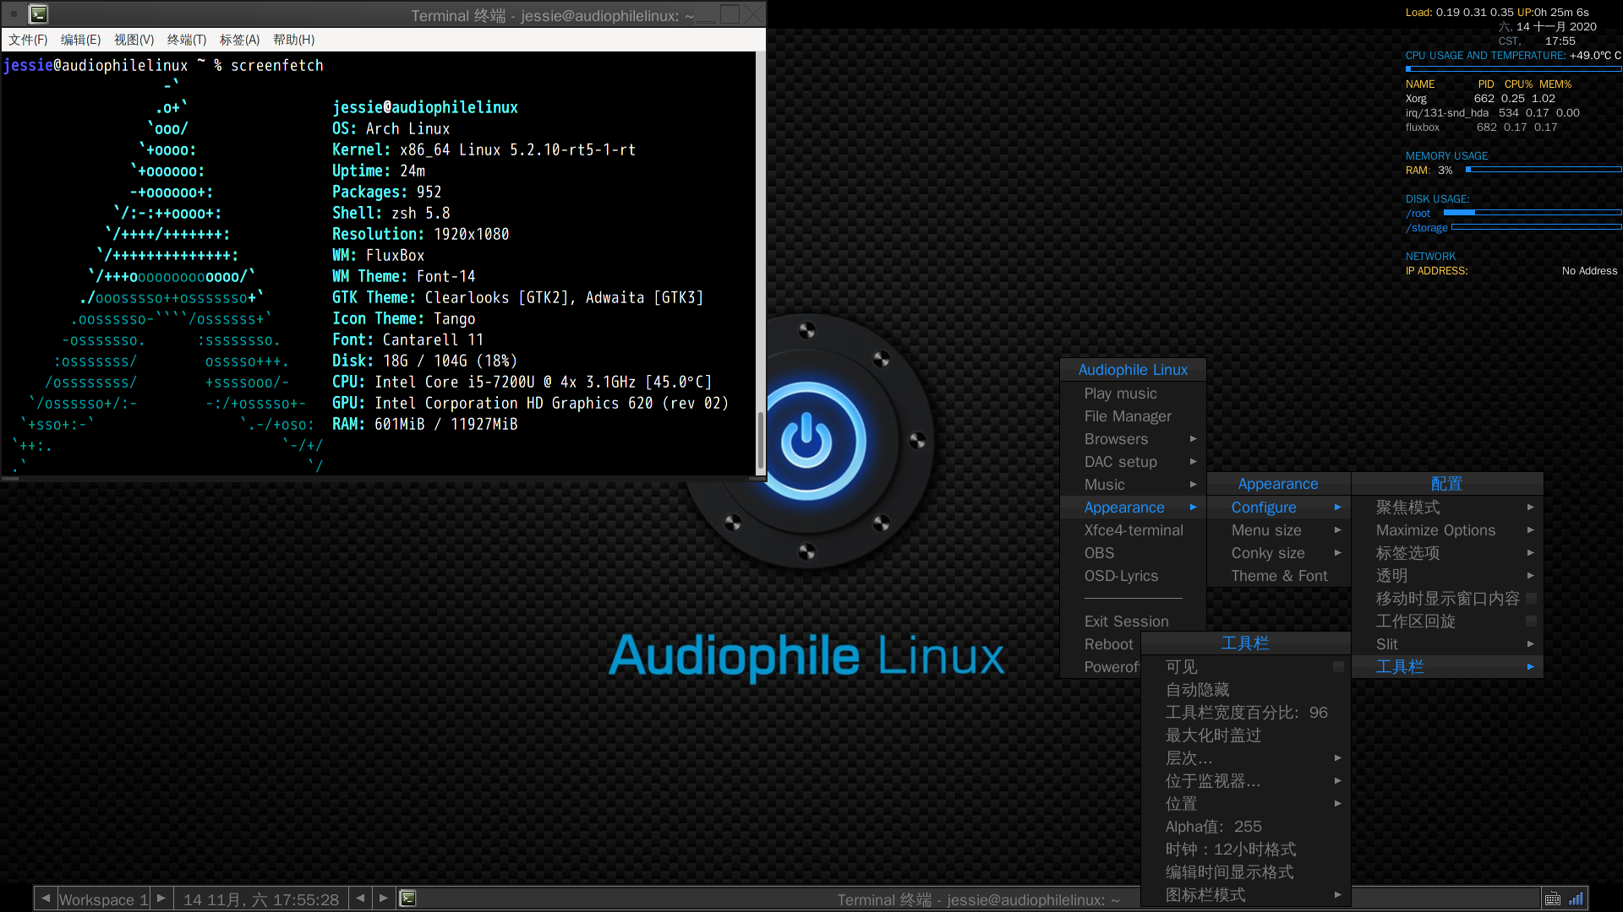Click the screenfetch command text in terminal

(277, 66)
